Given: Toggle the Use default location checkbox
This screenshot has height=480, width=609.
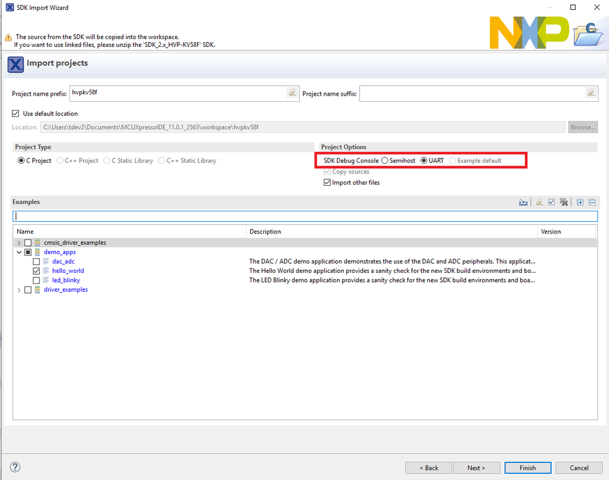Looking at the screenshot, I should tap(15, 113).
